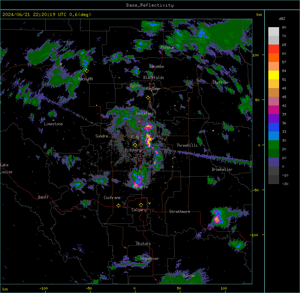Click the intense storm cell east of Olds
Viewport: 300px width, 293px height.
point(149,141)
